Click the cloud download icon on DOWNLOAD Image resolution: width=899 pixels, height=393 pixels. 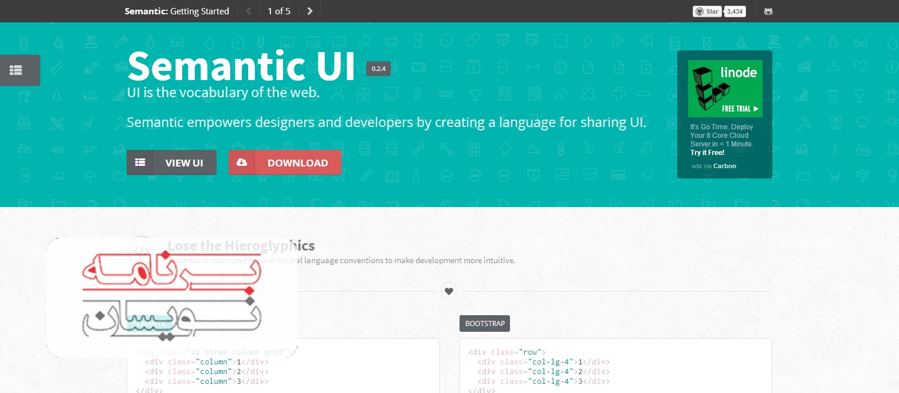tap(242, 162)
